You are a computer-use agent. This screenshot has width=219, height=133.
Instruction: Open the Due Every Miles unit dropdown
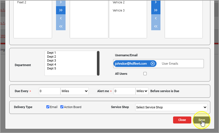pos(74,91)
